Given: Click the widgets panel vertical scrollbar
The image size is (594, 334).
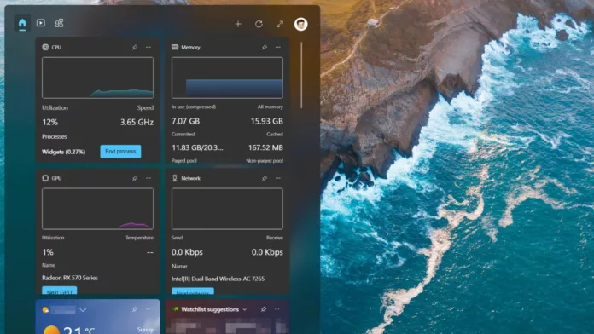Looking at the screenshot, I should [x=301, y=75].
